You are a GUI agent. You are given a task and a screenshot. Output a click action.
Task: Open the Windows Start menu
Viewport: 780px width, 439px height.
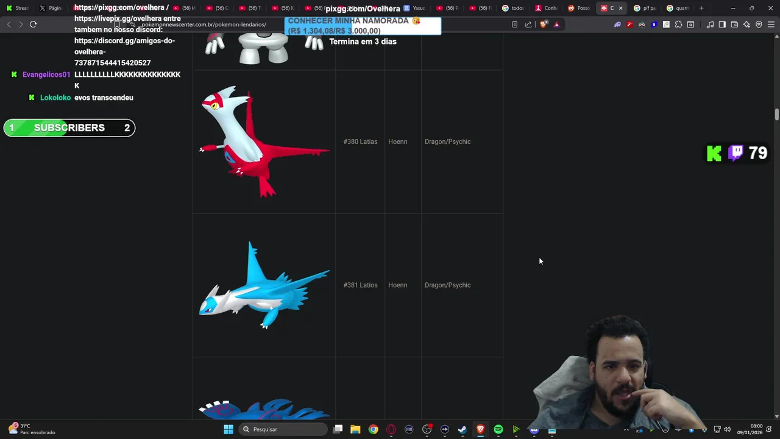click(228, 429)
